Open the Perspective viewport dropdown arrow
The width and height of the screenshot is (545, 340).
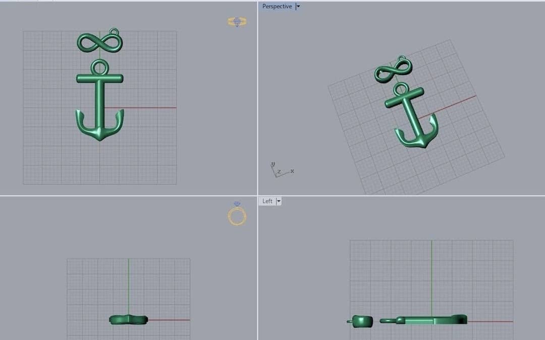click(298, 7)
